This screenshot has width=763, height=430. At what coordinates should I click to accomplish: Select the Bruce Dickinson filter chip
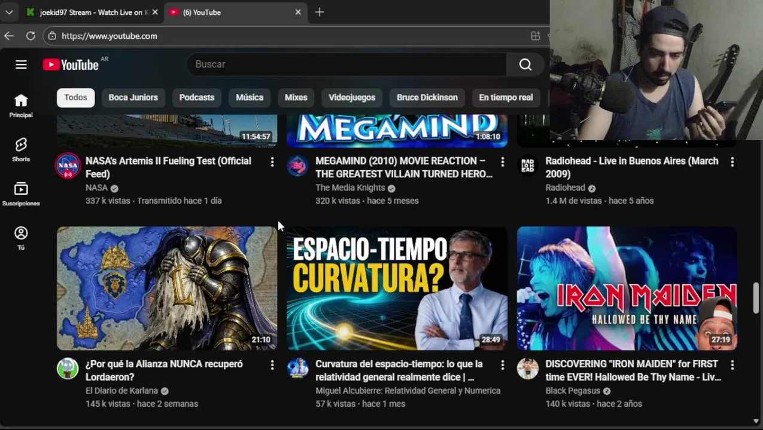click(427, 97)
